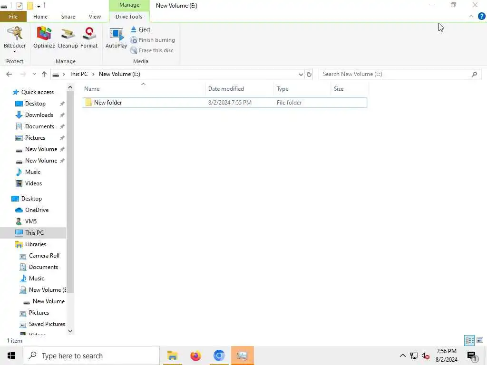Viewport: 487px width, 365px height.
Task: Select the Drive Tools tab
Action: click(129, 17)
